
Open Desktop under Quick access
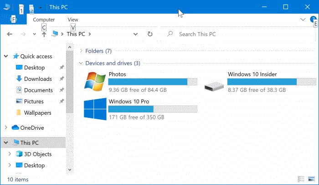[x=34, y=68]
